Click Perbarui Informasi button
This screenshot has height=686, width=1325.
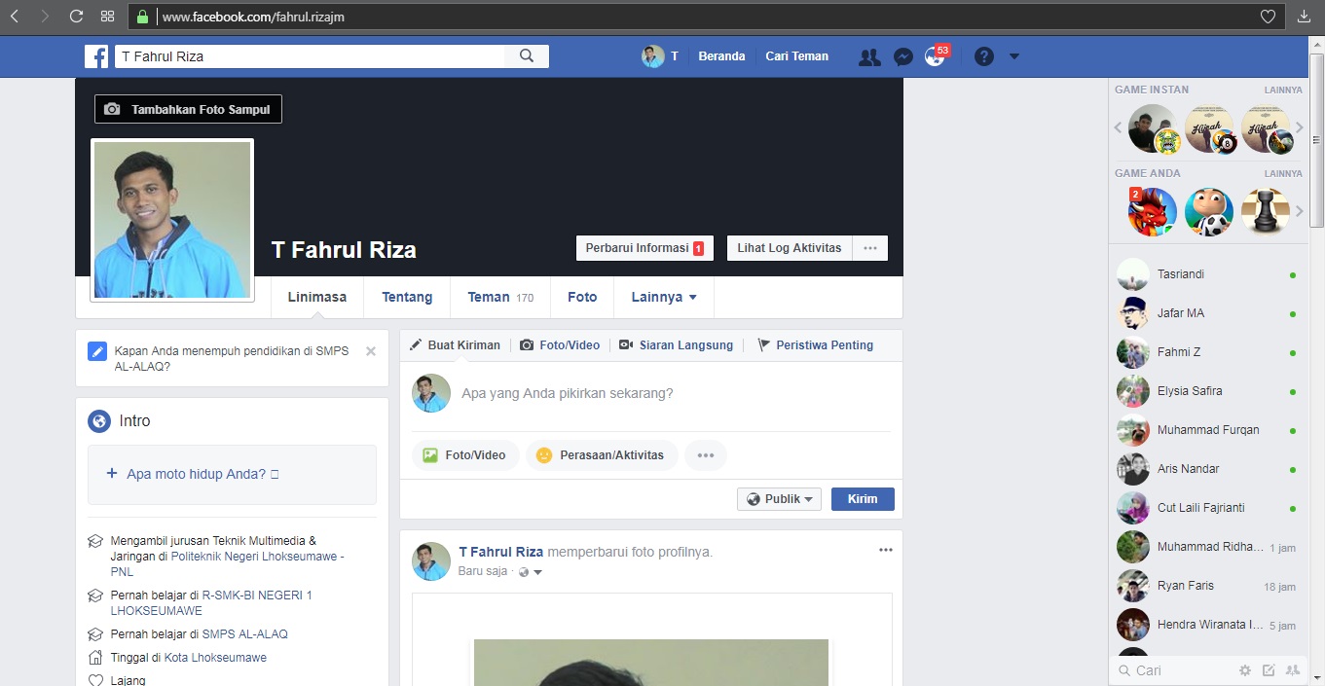coord(644,248)
